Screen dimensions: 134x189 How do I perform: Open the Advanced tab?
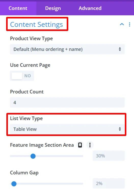click(x=90, y=8)
